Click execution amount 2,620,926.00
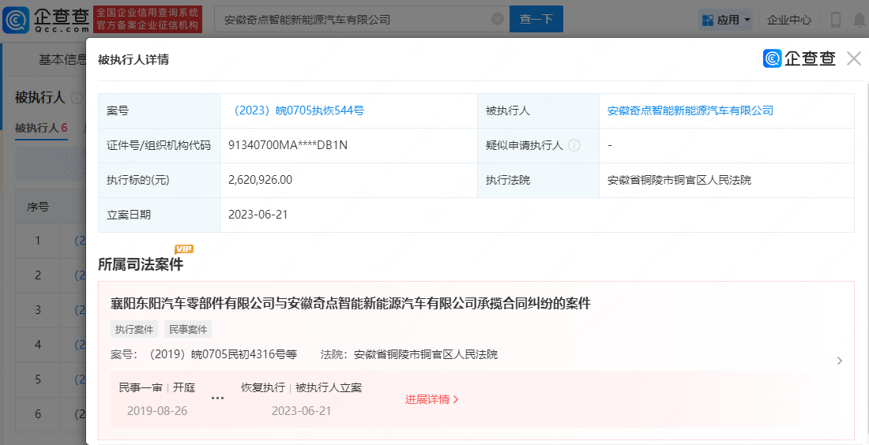869x445 pixels. 260,180
